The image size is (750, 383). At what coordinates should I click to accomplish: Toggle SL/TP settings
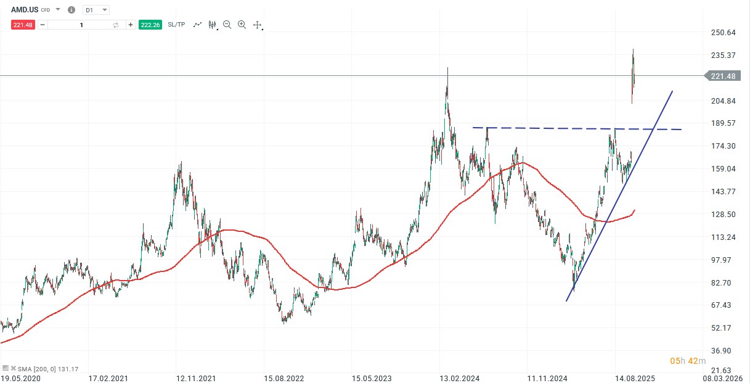(x=176, y=25)
